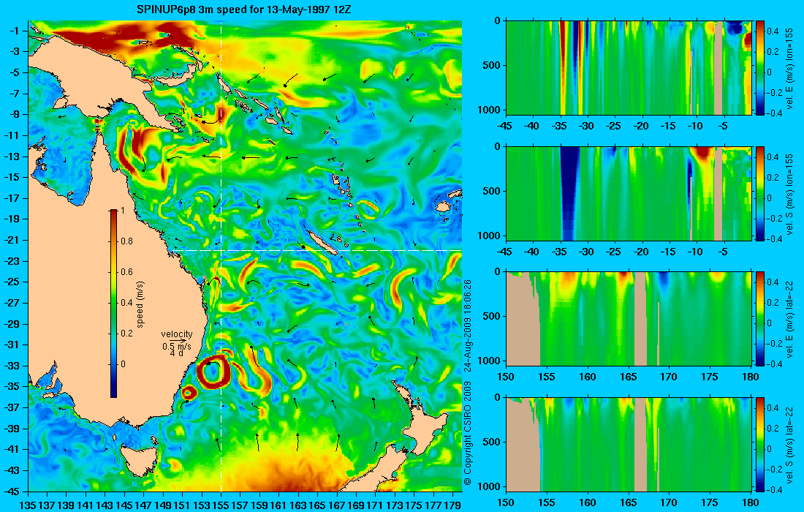Click the "-1" latitude tick on the main map
Screen dimensions: 804x512
[x=15, y=31]
